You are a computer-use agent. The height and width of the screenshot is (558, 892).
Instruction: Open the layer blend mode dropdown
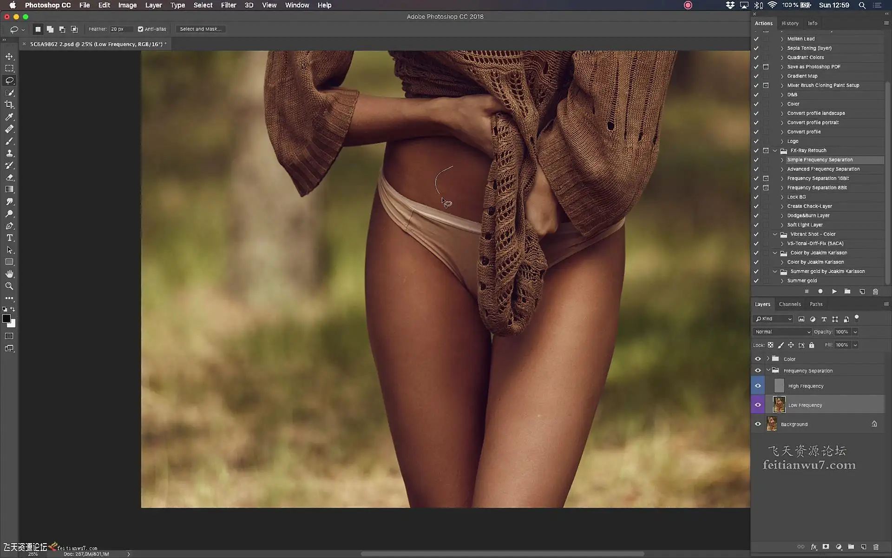782,332
